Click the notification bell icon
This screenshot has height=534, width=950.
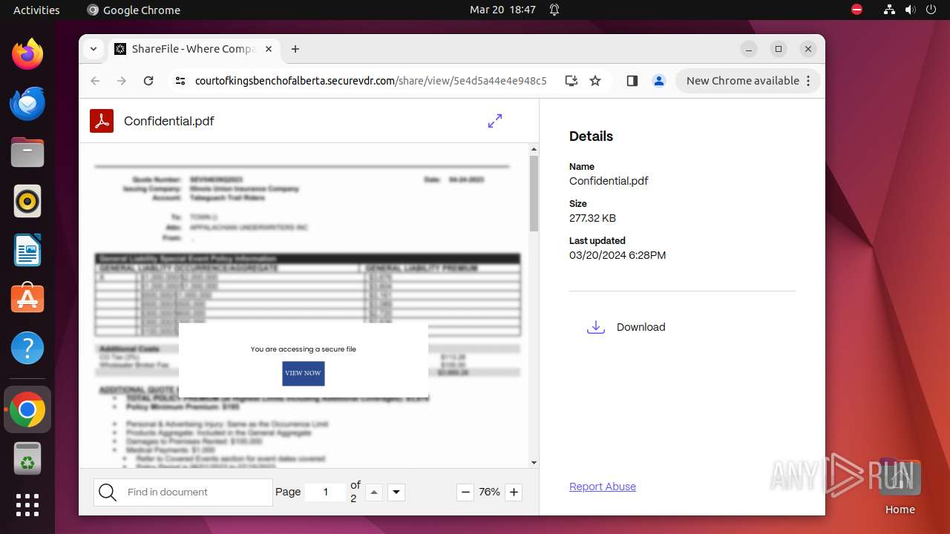pos(554,10)
